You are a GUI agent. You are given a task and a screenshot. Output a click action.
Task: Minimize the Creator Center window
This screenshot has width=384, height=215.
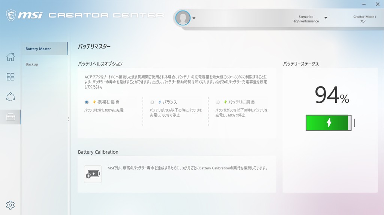tap(364, 4)
